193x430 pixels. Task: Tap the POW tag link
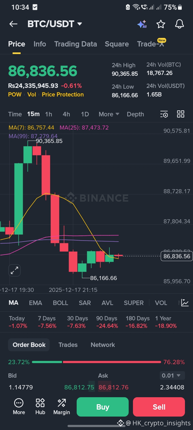15,95
